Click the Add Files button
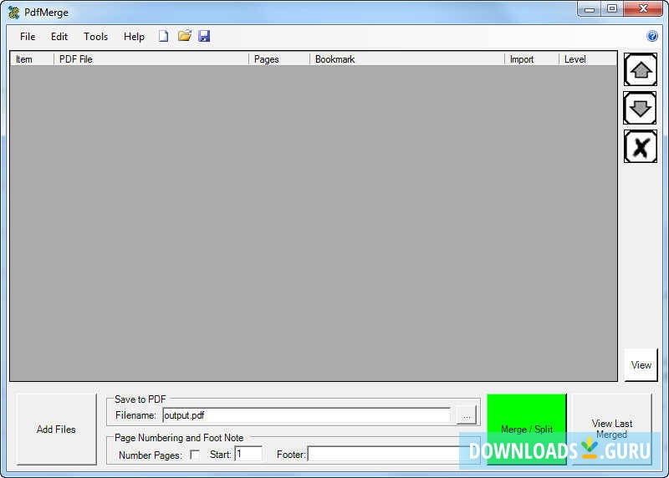Screen dimensions: 669x478 (56, 429)
